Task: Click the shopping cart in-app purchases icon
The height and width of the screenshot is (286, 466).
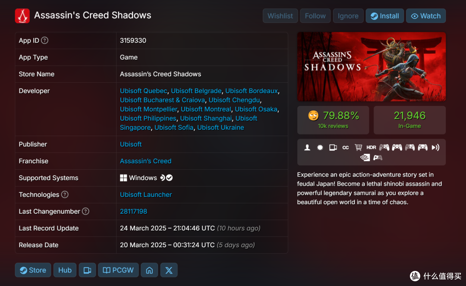Action: 359,147
